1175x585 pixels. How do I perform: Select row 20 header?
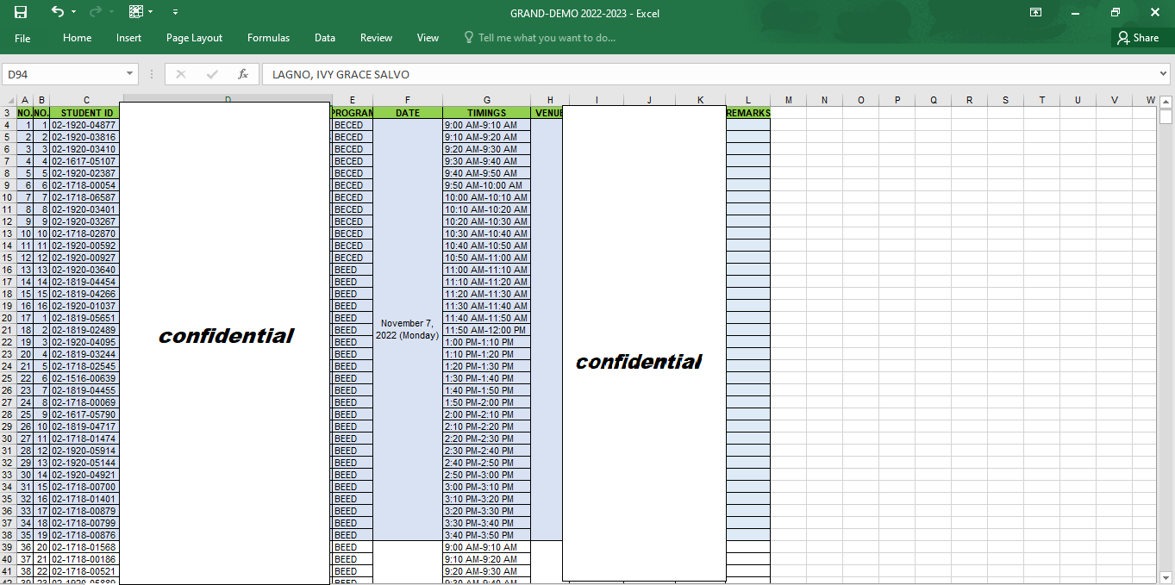(9, 318)
